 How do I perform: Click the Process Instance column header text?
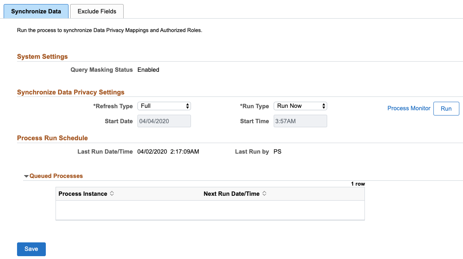(83, 194)
